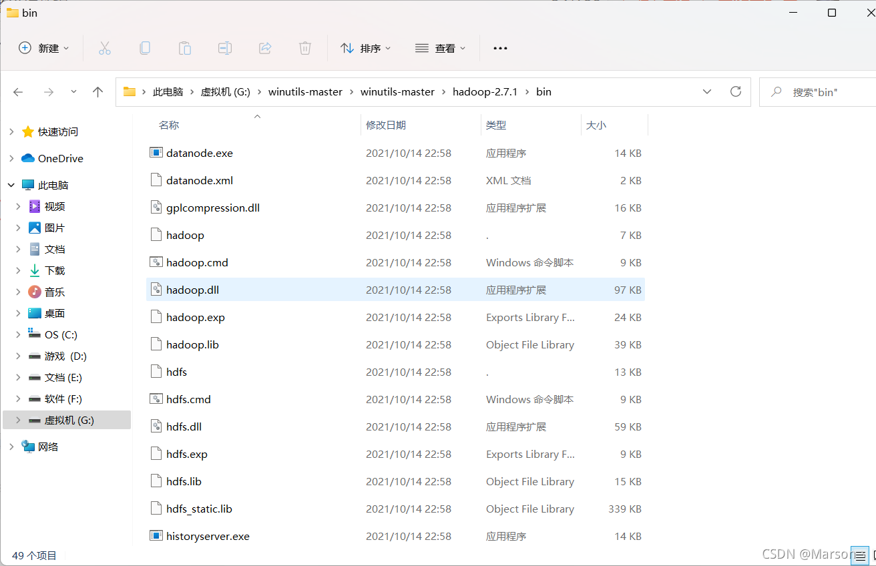Expand 网络 tree node arrow

pyautogui.click(x=11, y=447)
